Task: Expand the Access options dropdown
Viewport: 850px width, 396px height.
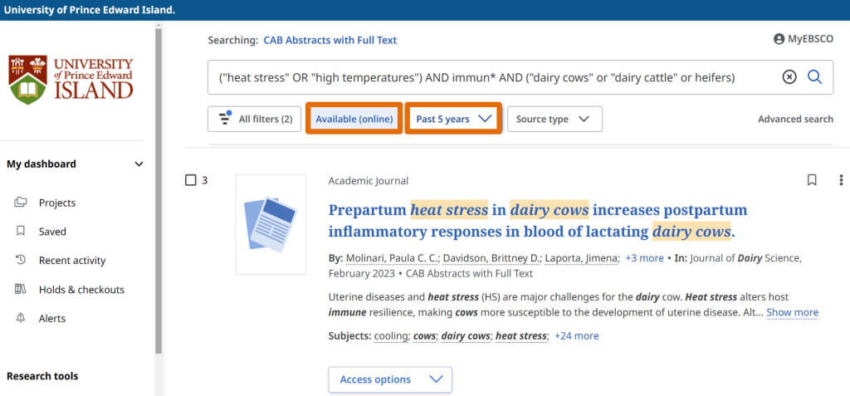Action: (x=390, y=379)
